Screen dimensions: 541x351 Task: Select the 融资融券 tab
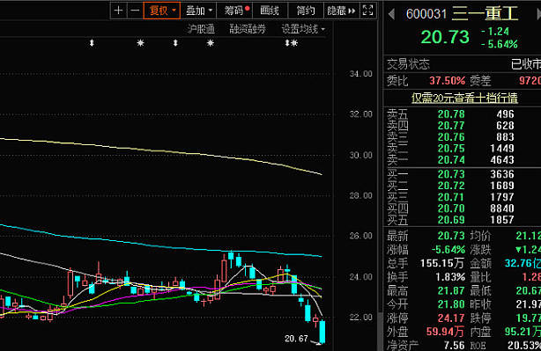[x=248, y=29]
